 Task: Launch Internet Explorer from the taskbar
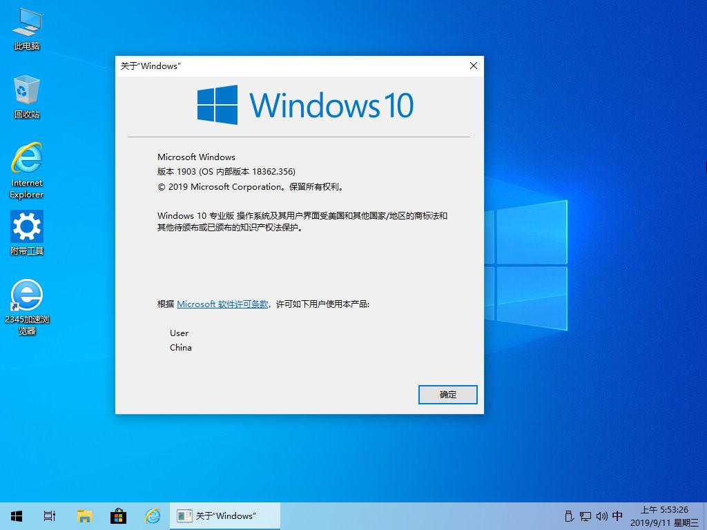[153, 516]
